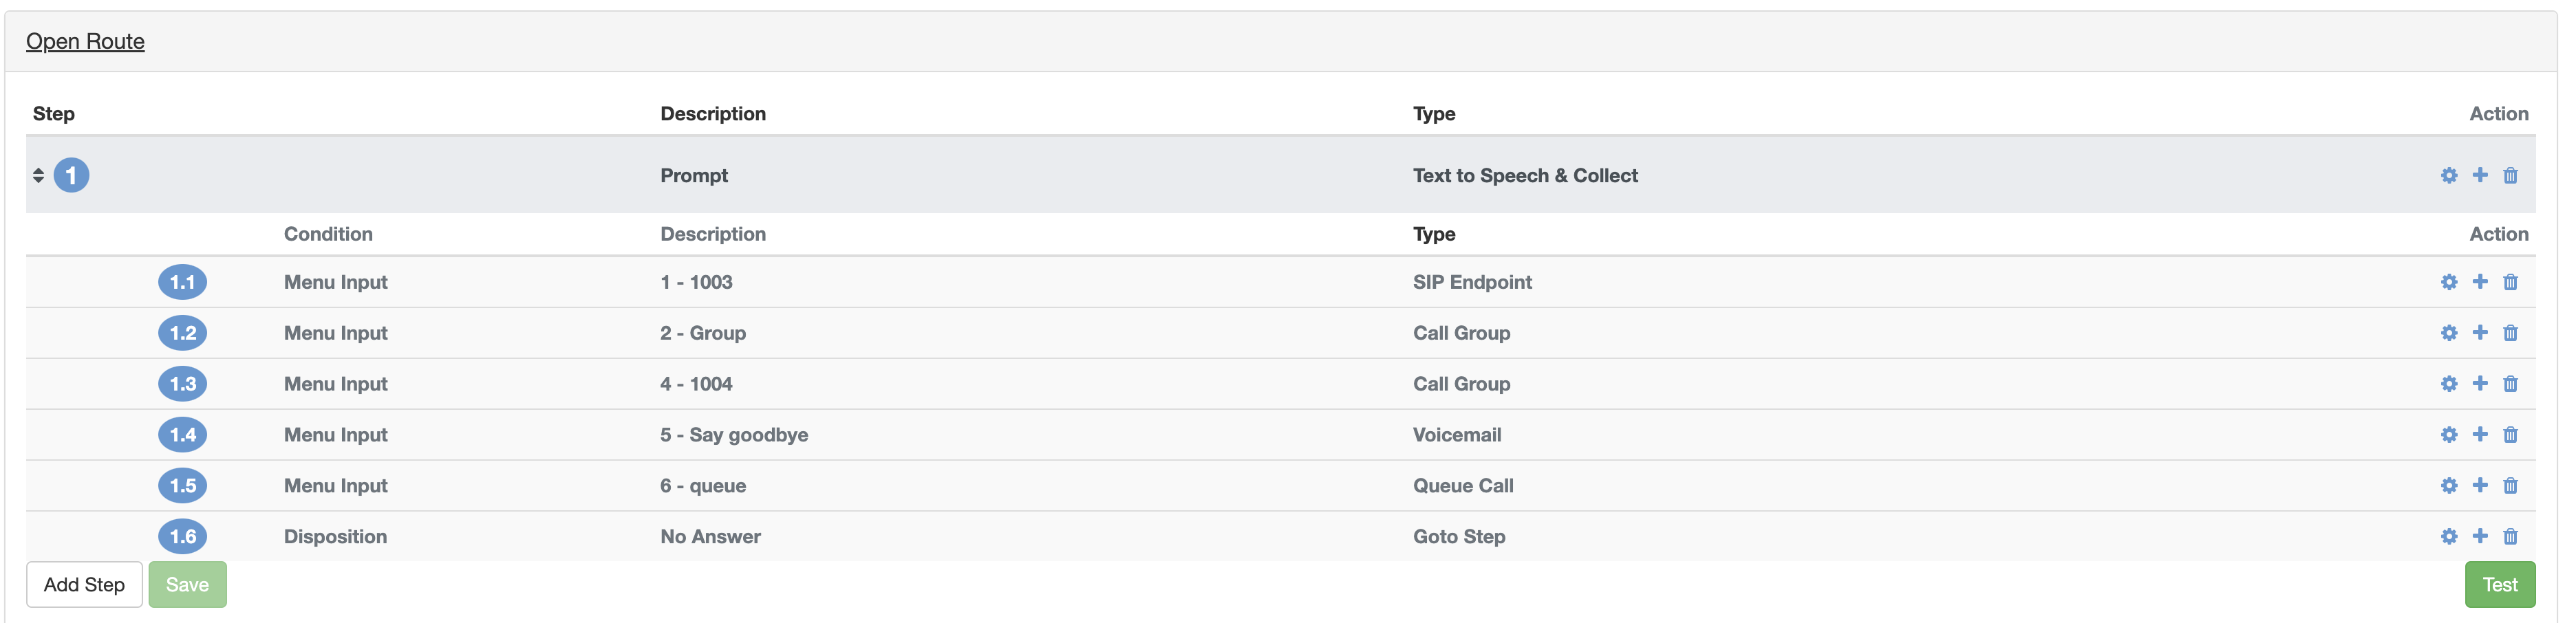
Task: Click the '6 - queue' description
Action: tap(703, 486)
